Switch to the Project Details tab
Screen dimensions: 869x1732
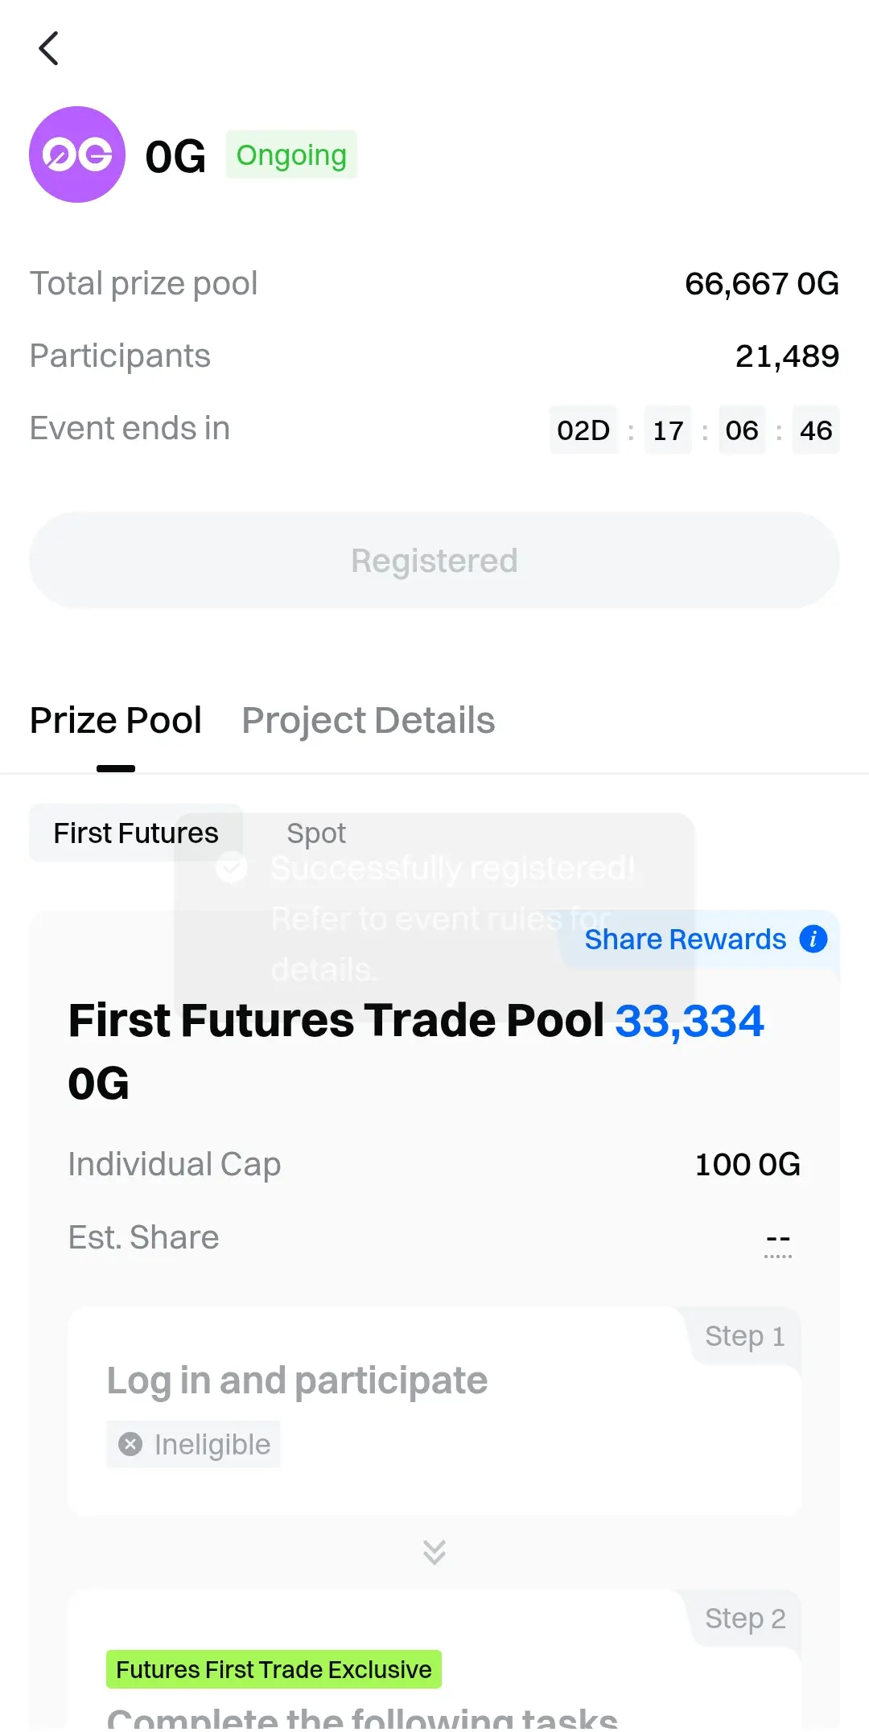[x=369, y=720]
